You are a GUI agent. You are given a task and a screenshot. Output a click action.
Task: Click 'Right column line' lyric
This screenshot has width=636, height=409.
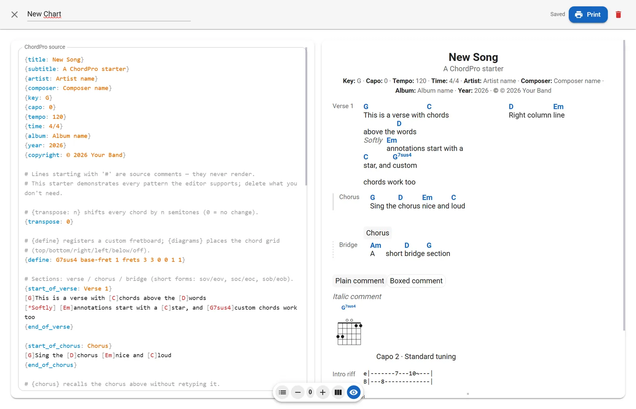[x=537, y=115]
